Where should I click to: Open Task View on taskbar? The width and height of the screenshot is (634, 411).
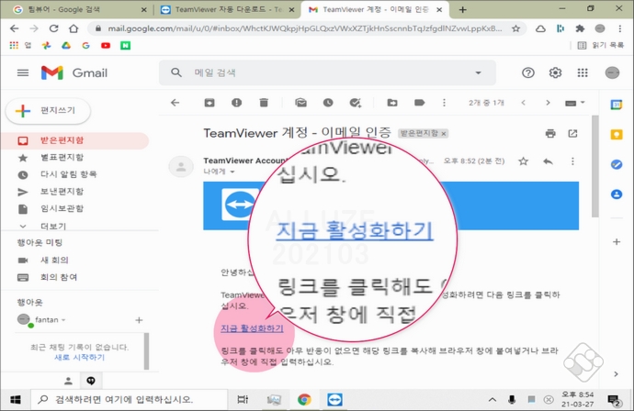pos(243,400)
